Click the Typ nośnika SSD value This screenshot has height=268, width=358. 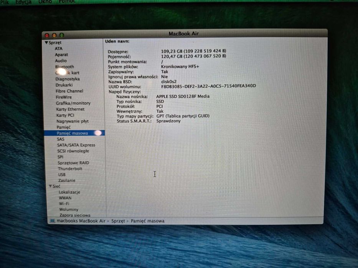click(x=160, y=101)
